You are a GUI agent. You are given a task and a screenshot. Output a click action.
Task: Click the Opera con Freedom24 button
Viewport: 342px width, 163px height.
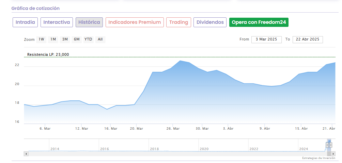[x=259, y=22]
